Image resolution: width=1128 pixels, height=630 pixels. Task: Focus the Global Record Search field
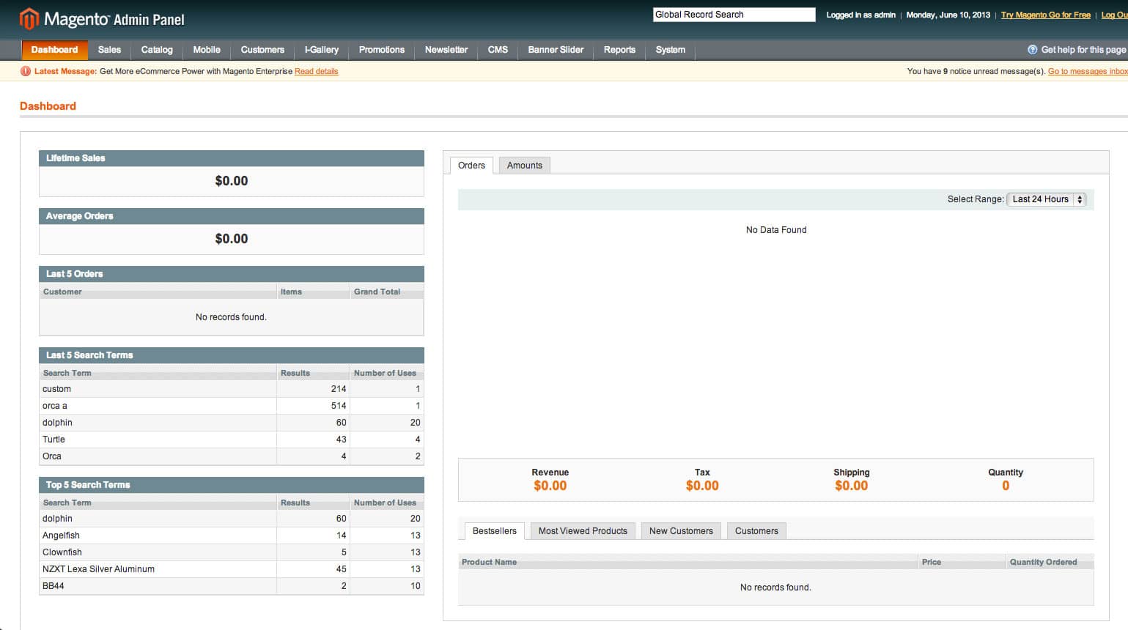tap(734, 15)
